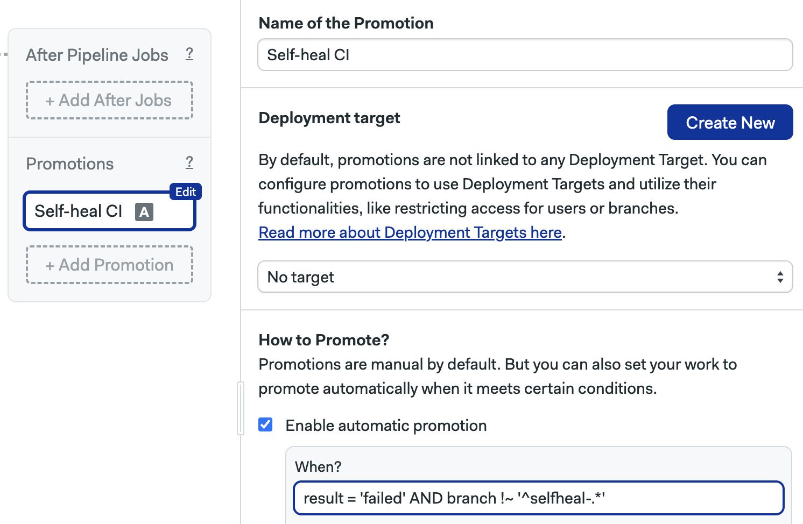Image resolution: width=803 pixels, height=524 pixels.
Task: Expand the deployment target selection list
Action: 525,277
